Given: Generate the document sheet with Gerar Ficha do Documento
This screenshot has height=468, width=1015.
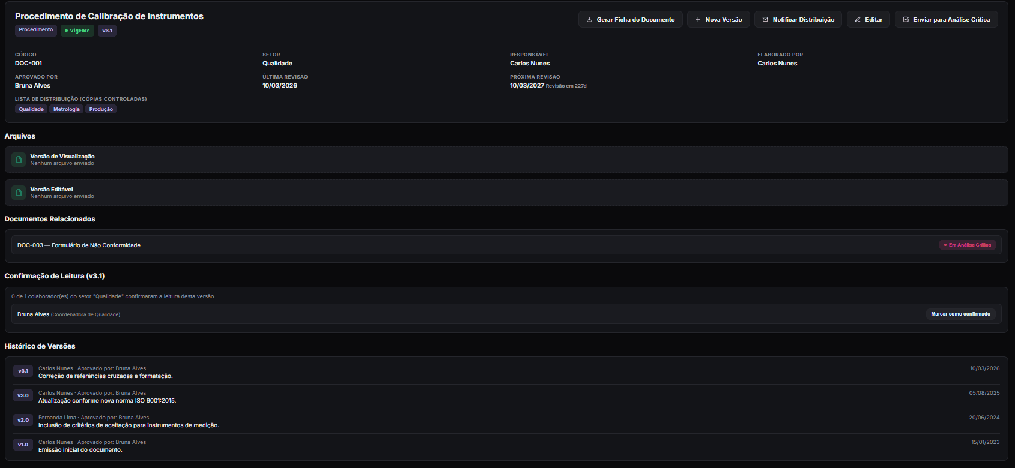Looking at the screenshot, I should 631,20.
